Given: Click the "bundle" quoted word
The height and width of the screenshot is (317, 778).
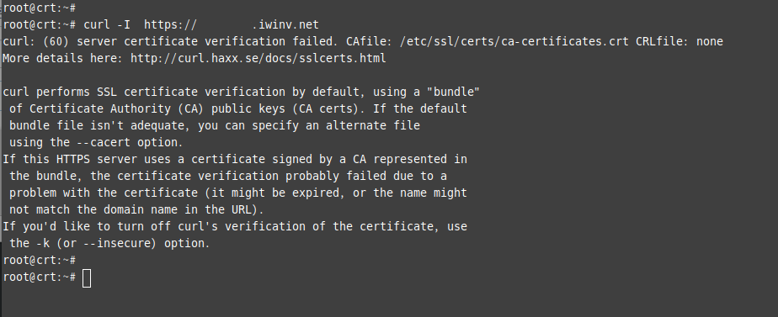Looking at the screenshot, I should point(453,92).
